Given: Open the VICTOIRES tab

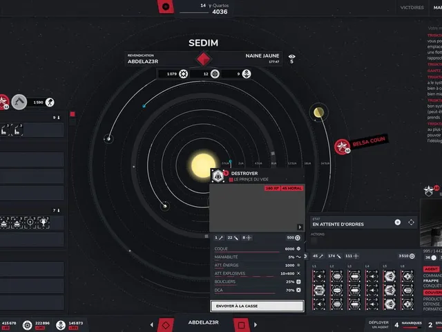Looking at the screenshot, I should pyautogui.click(x=412, y=8).
